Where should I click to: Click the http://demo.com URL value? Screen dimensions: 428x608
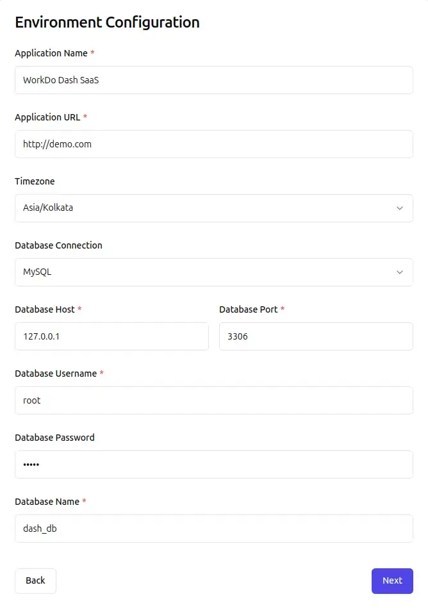(57, 144)
